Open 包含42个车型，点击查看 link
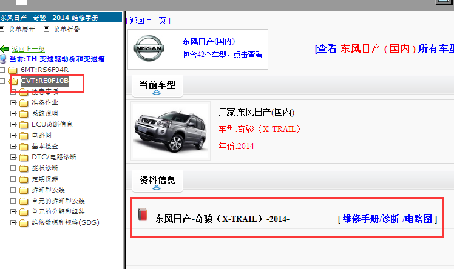The width and height of the screenshot is (454, 269). 222,55
